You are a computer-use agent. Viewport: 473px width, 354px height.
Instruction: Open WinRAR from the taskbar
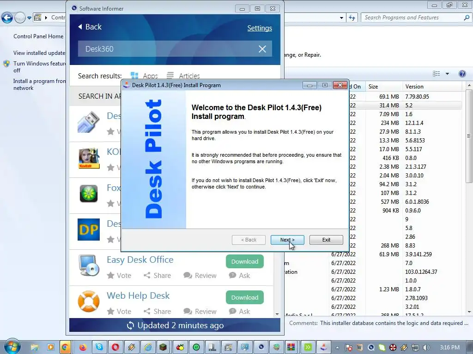coord(291,347)
